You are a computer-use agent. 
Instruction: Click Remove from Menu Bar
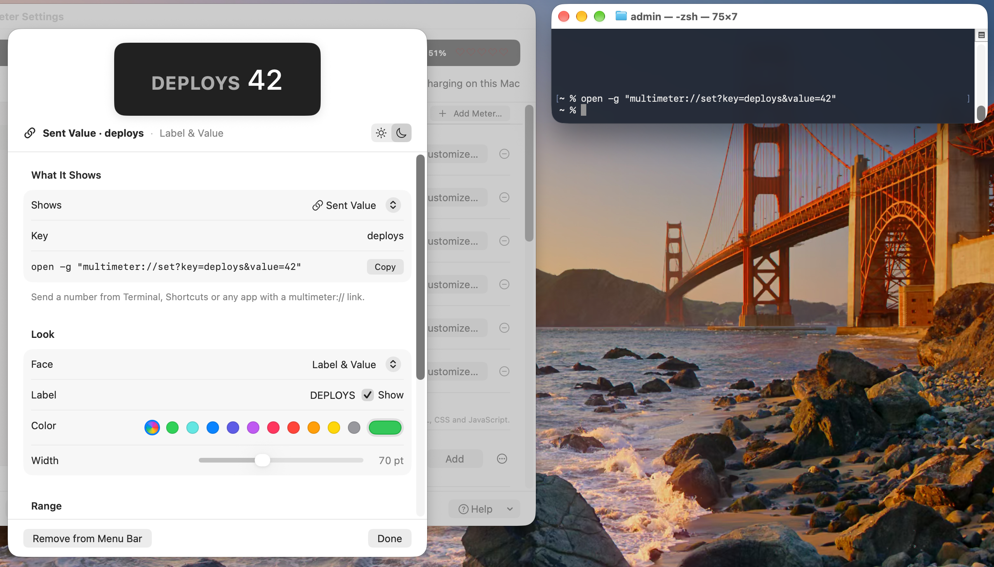tap(87, 539)
